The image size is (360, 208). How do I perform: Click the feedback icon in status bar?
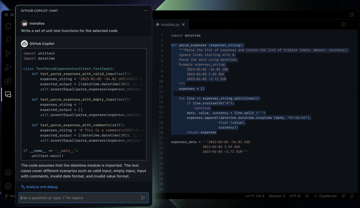[343, 196]
